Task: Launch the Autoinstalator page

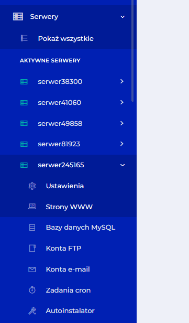Action: tap(70, 310)
